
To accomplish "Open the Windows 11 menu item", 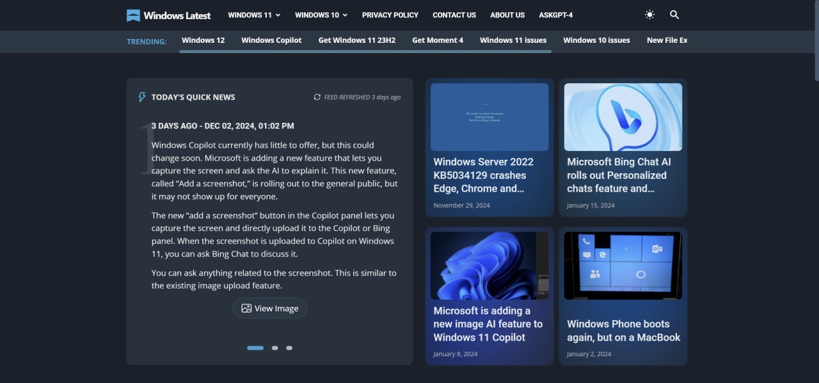I will (250, 15).
